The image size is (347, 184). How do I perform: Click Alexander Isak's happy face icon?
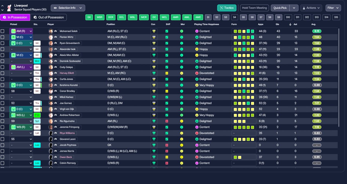click(x=197, y=49)
